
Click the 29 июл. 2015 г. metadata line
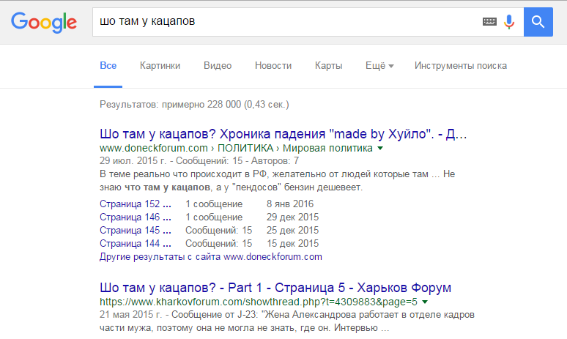199,161
